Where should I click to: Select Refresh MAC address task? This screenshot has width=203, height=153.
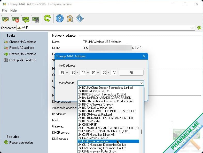coord(20,54)
